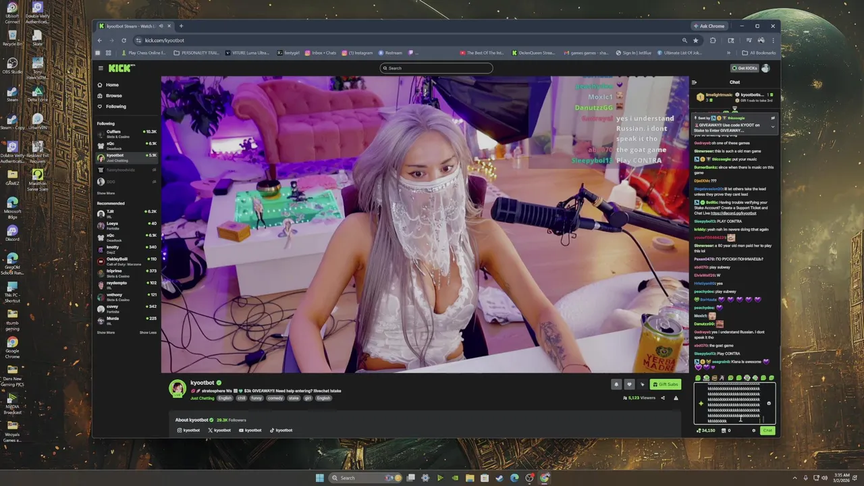This screenshot has height=486, width=864.
Task: Click the Get KICKs button
Action: [745, 68]
